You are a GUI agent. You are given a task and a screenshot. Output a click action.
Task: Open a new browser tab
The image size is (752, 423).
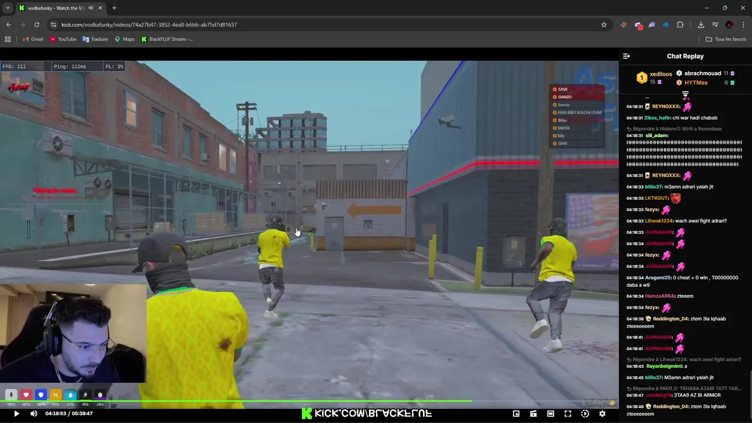114,8
